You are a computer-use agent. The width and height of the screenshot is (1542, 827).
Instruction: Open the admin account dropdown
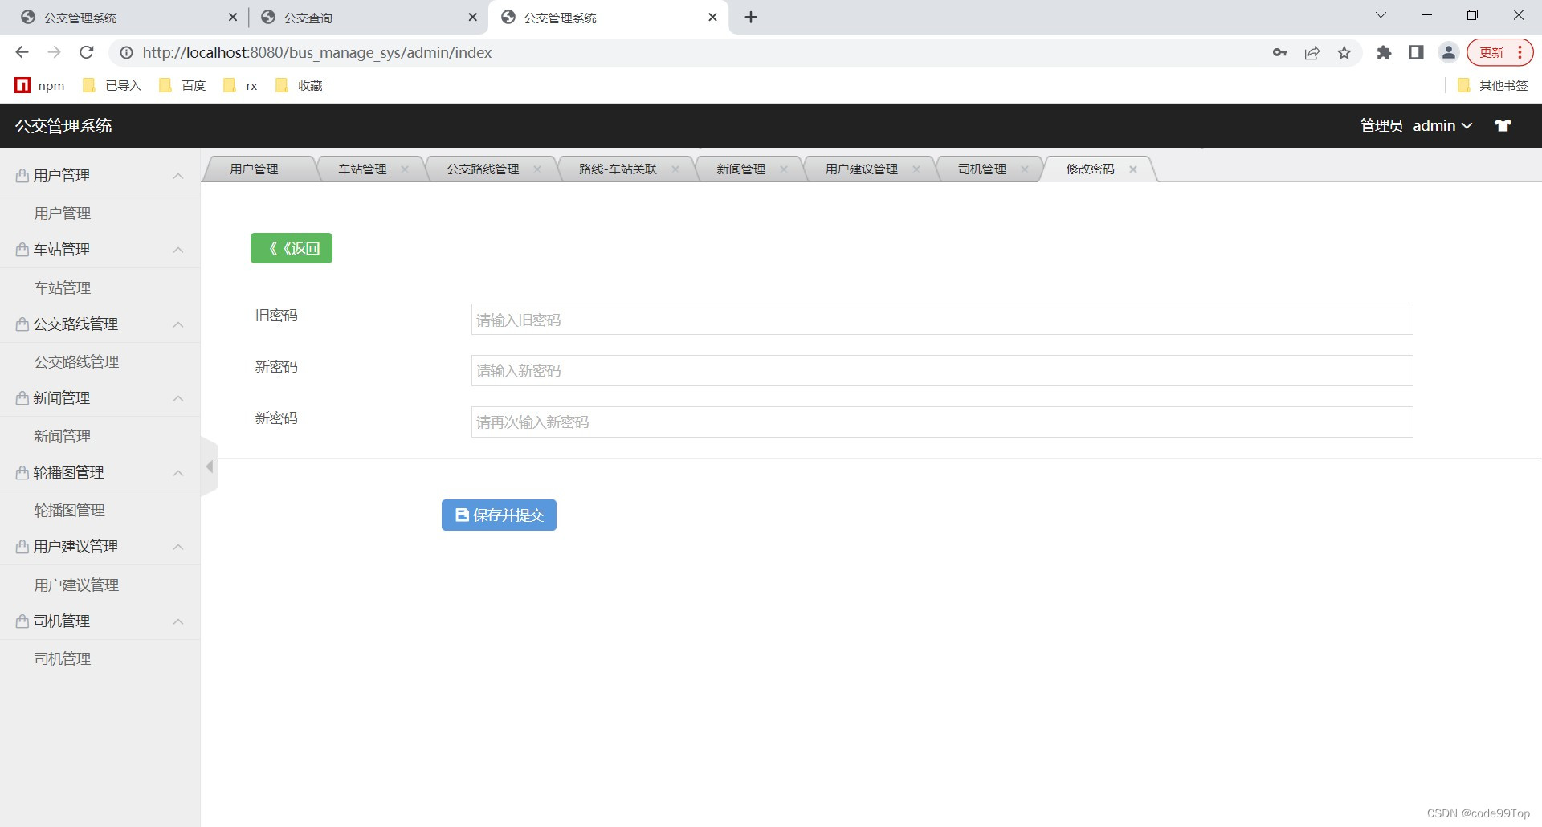click(1442, 125)
